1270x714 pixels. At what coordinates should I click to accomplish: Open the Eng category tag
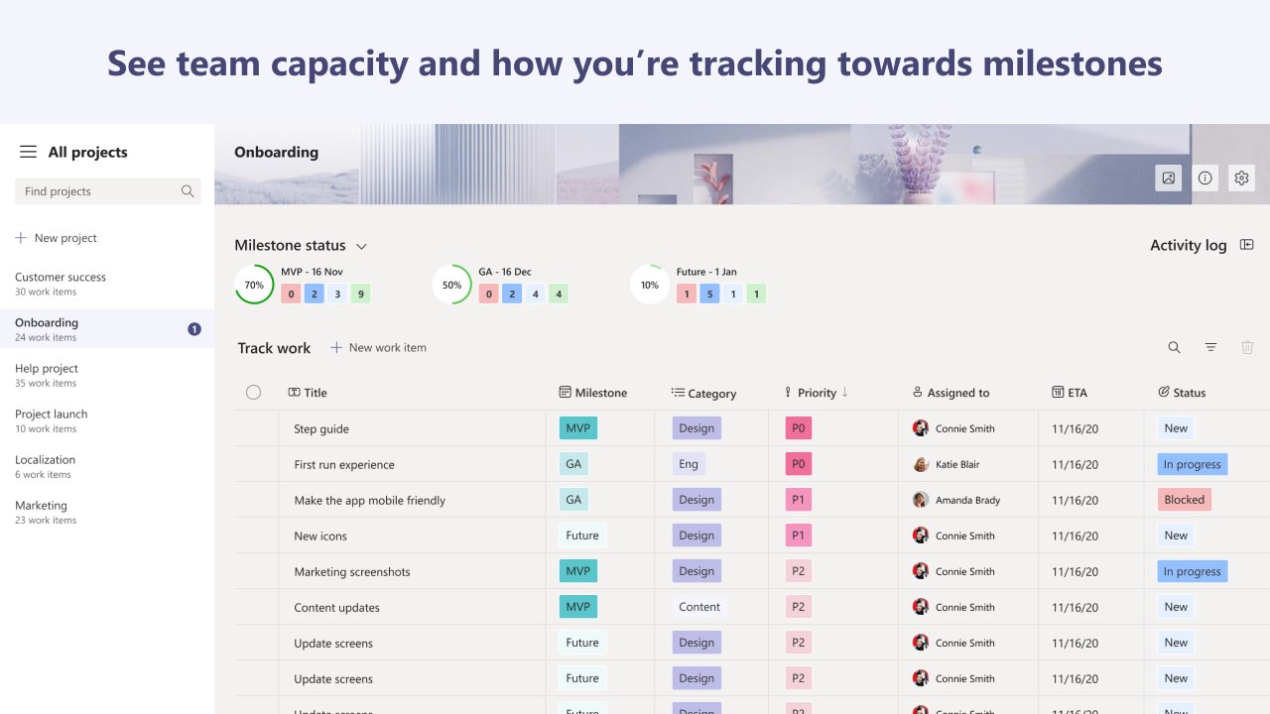click(689, 464)
